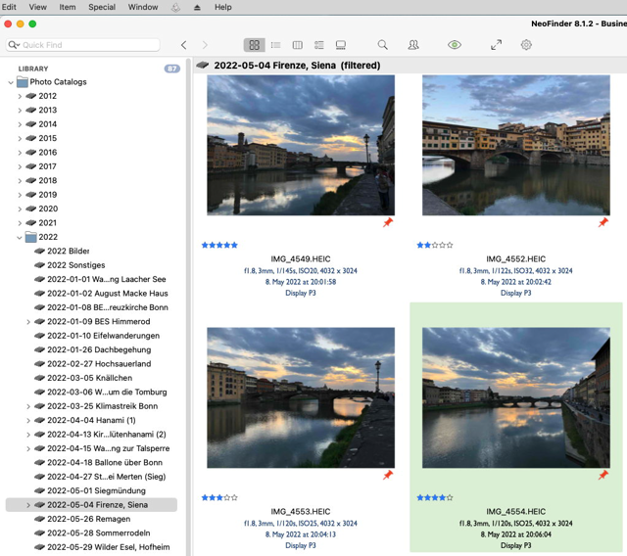Switch to column view

(298, 45)
